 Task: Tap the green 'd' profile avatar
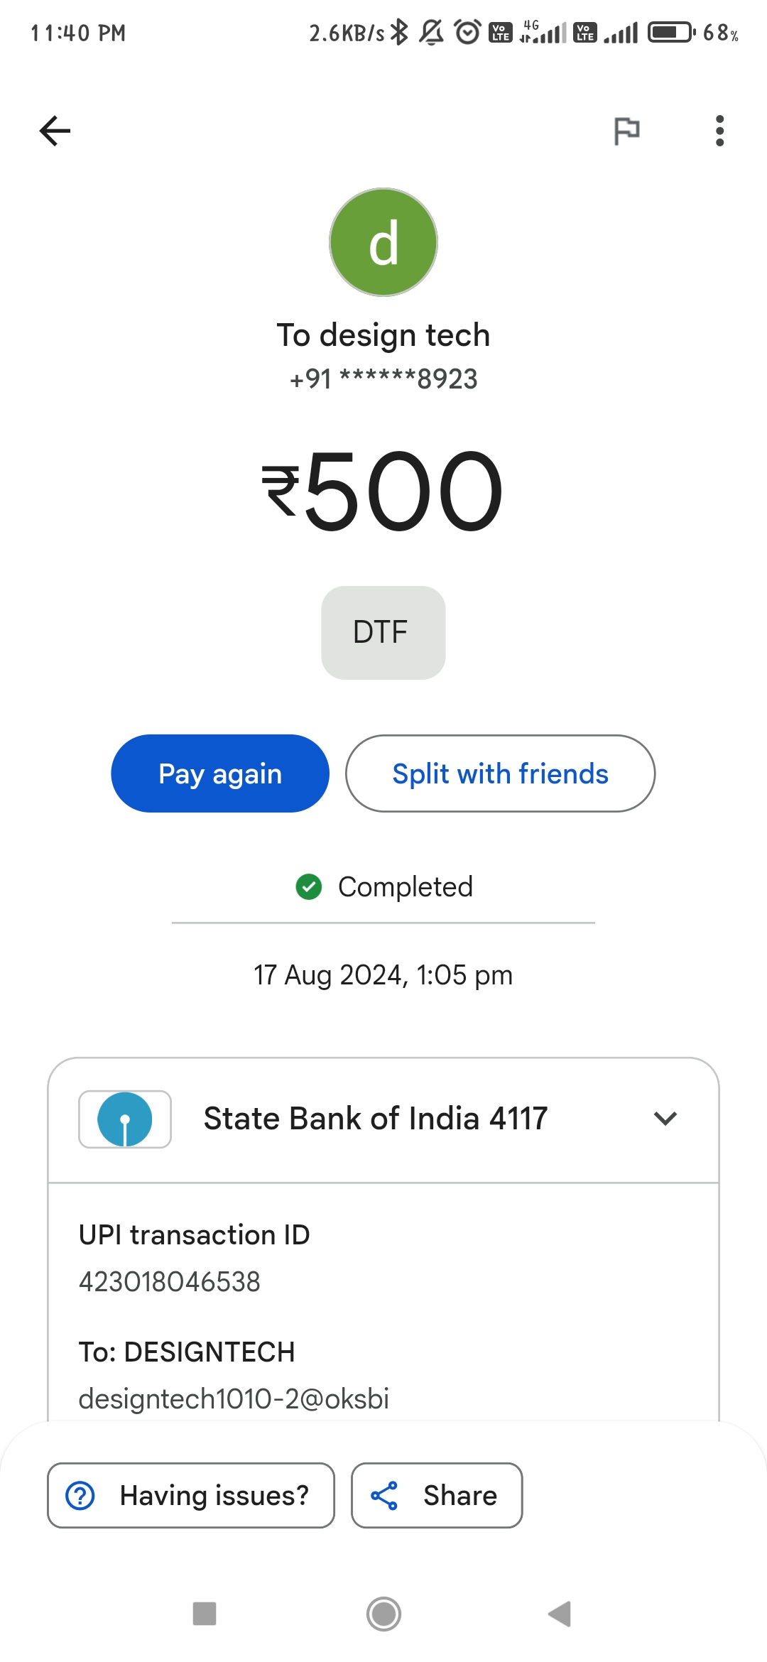coord(383,242)
